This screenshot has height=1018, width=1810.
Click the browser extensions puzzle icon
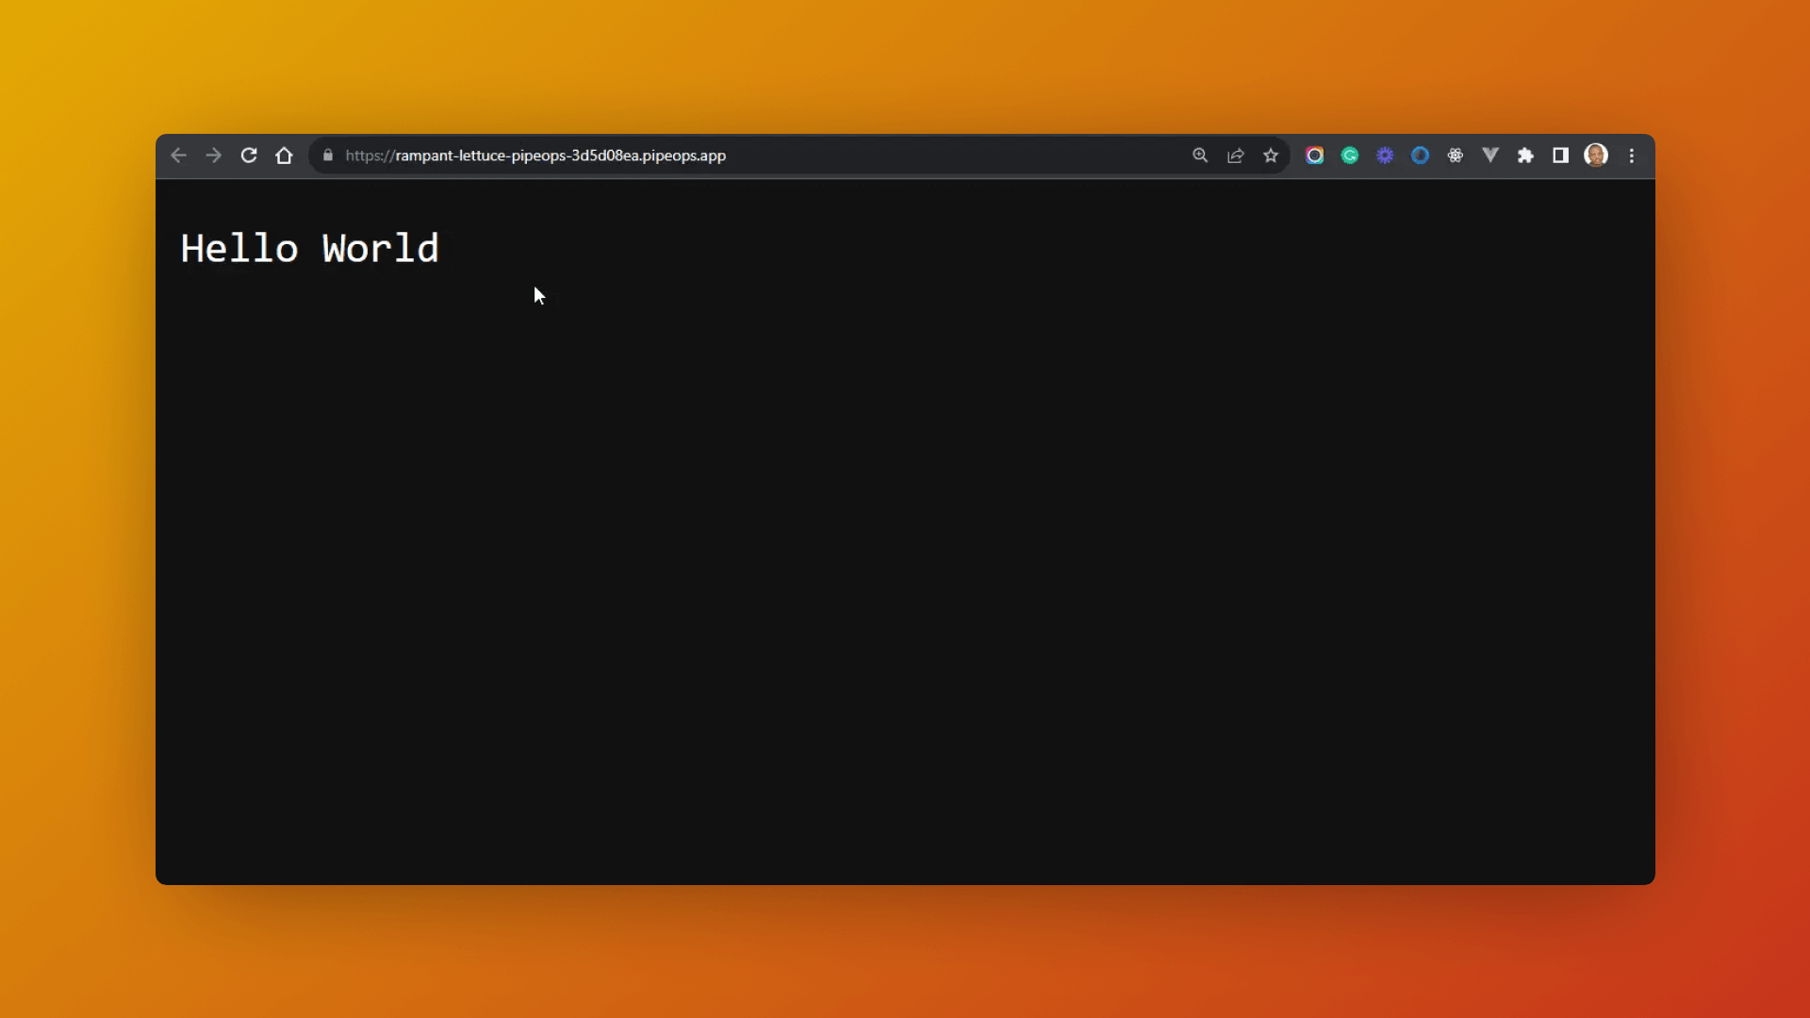tap(1525, 156)
